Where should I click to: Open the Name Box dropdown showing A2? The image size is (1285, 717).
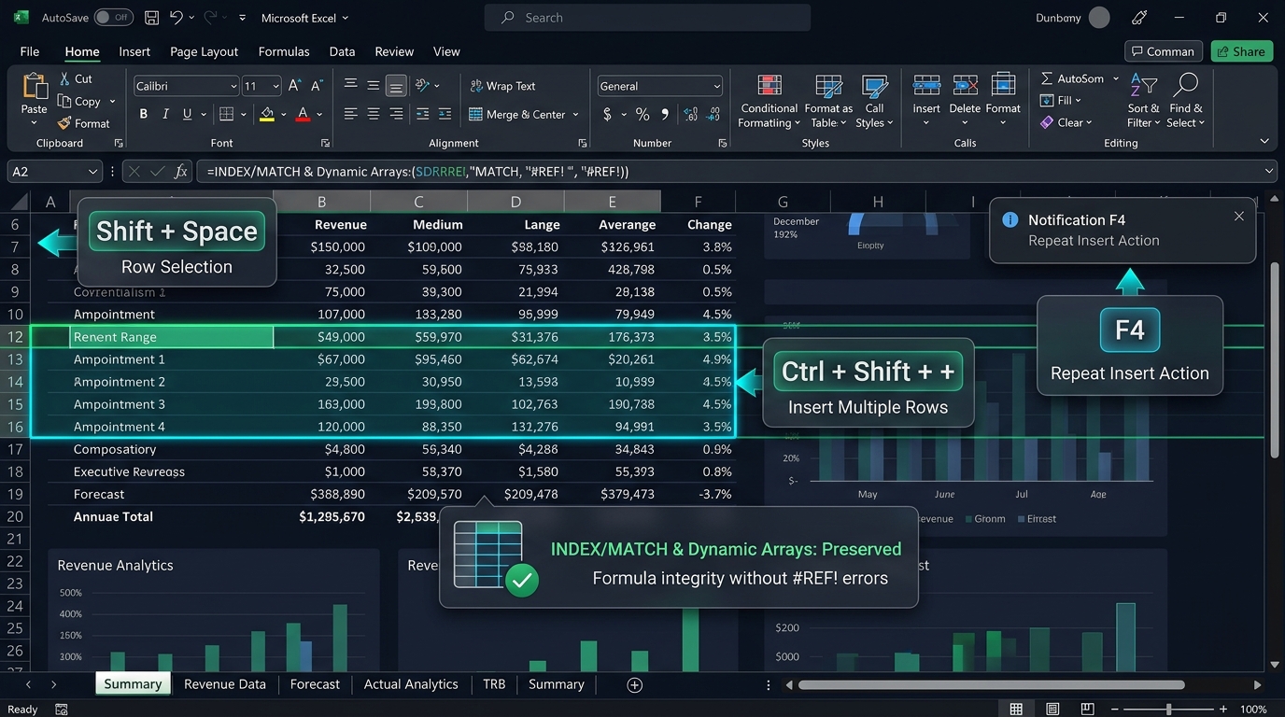point(92,172)
